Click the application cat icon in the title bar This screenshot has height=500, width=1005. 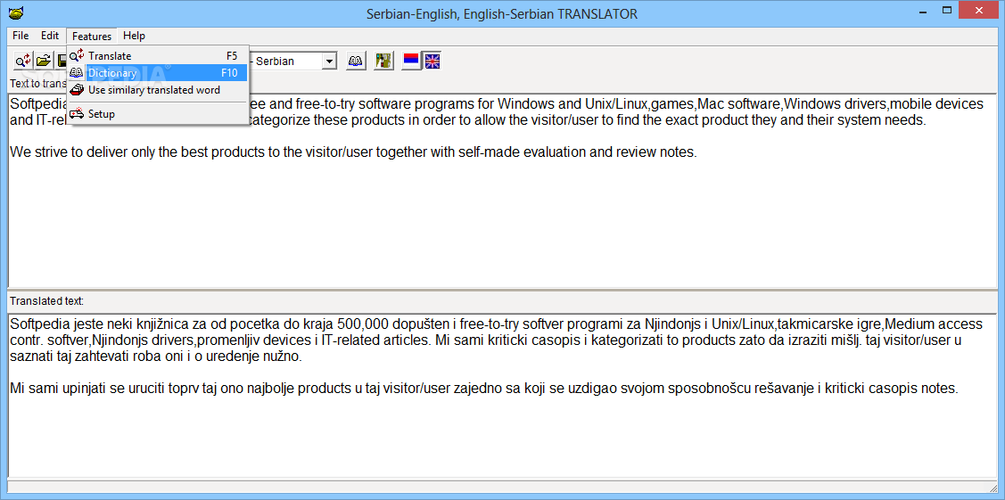point(15,13)
